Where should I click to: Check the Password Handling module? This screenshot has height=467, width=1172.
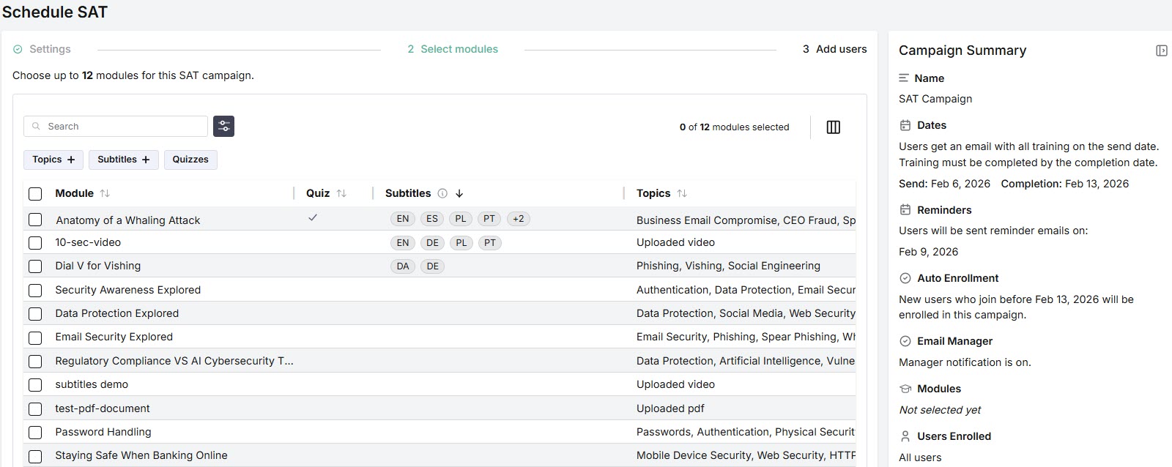35,433
